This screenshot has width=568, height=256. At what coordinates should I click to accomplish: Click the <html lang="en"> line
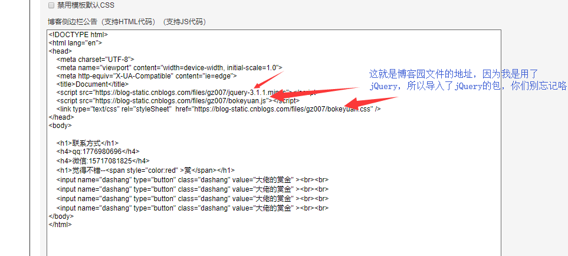tap(75, 42)
